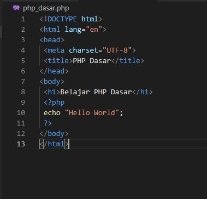
Task: Click the "UTF-8" string value
Action: [117, 50]
